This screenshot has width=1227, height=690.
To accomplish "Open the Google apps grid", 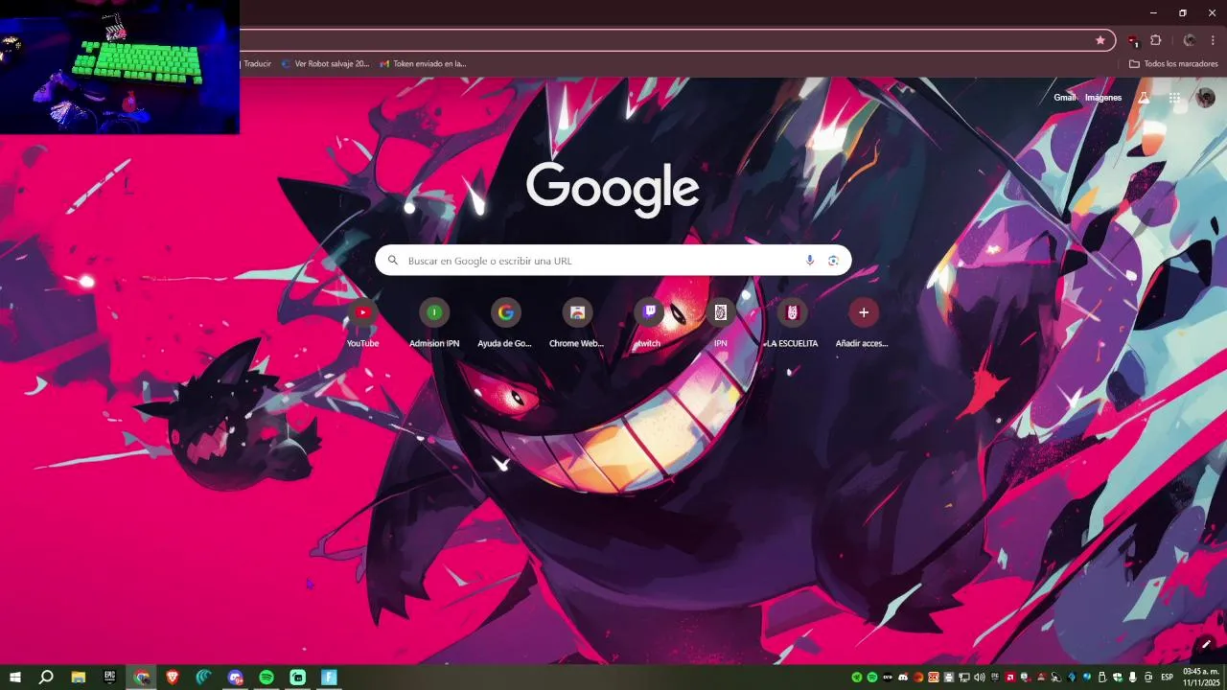I will [x=1174, y=98].
